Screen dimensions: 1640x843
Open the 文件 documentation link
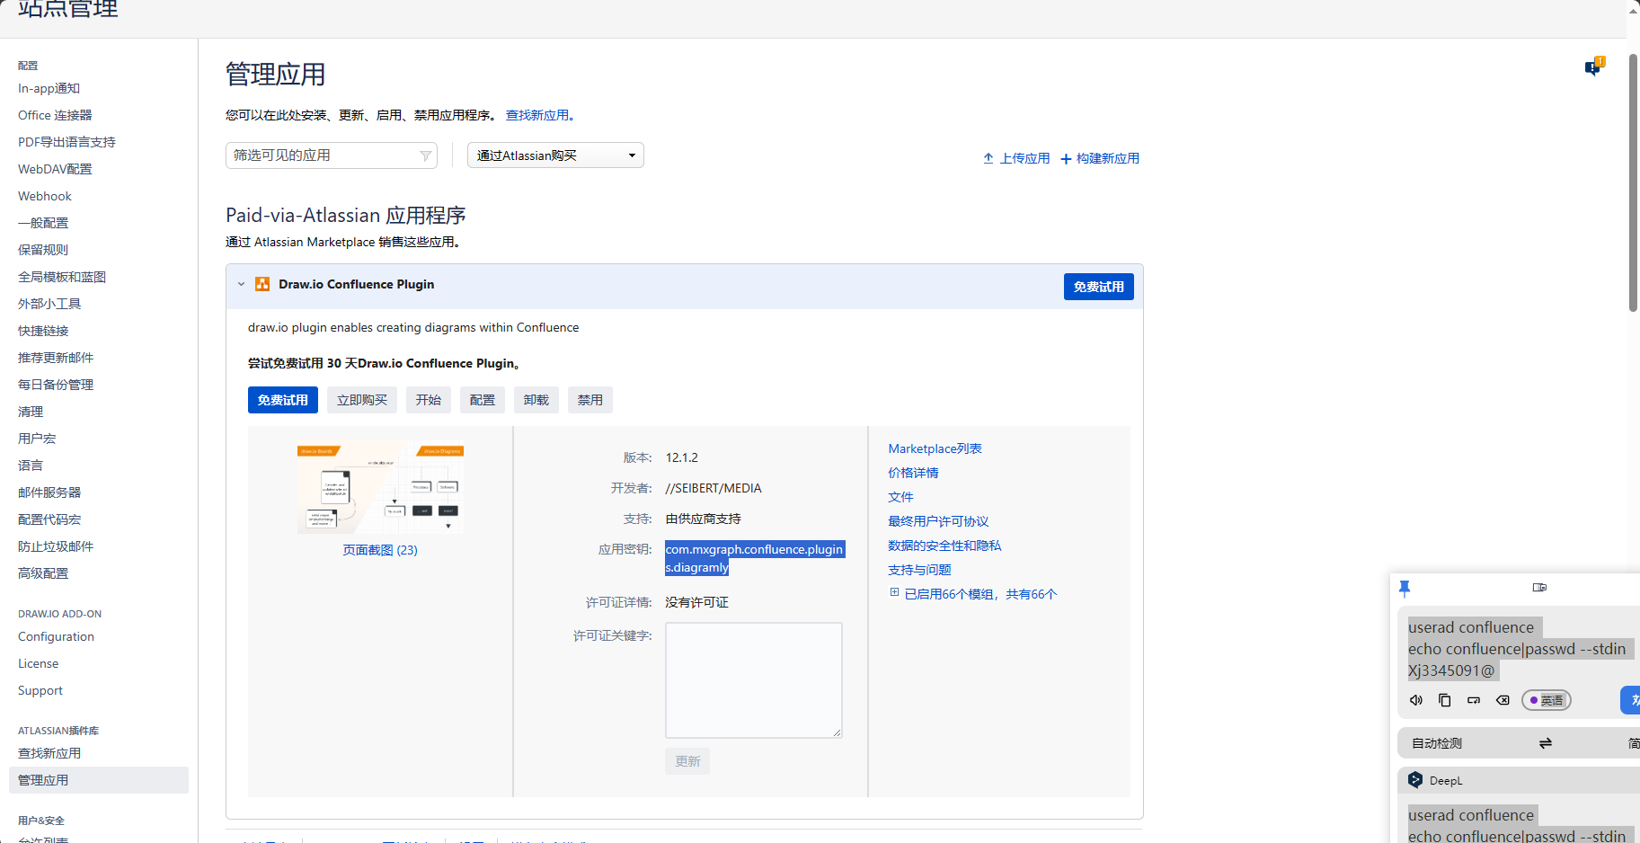pyautogui.click(x=900, y=497)
